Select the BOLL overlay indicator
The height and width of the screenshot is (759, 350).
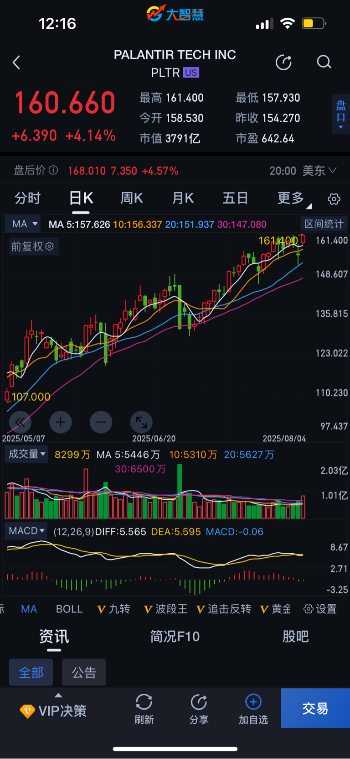(x=69, y=609)
